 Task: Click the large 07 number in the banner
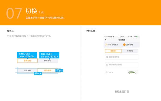14,13
